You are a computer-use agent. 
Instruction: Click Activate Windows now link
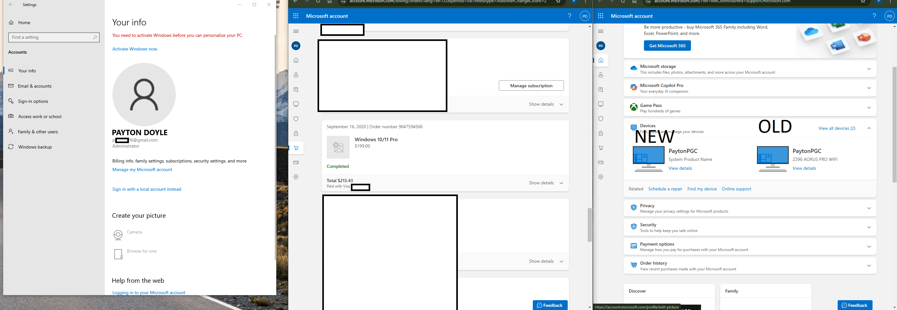coord(135,49)
